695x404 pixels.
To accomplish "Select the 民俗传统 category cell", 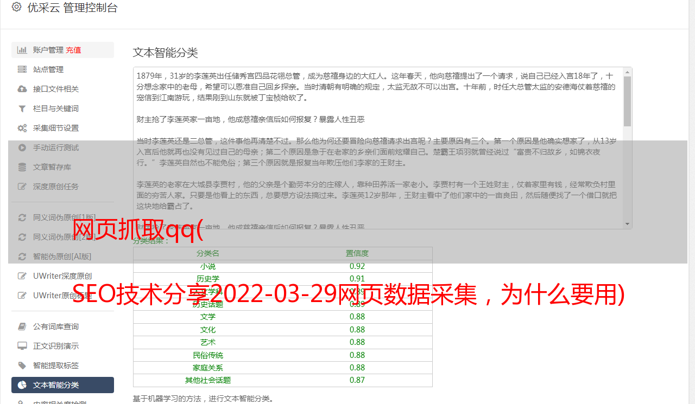I will click(208, 355).
